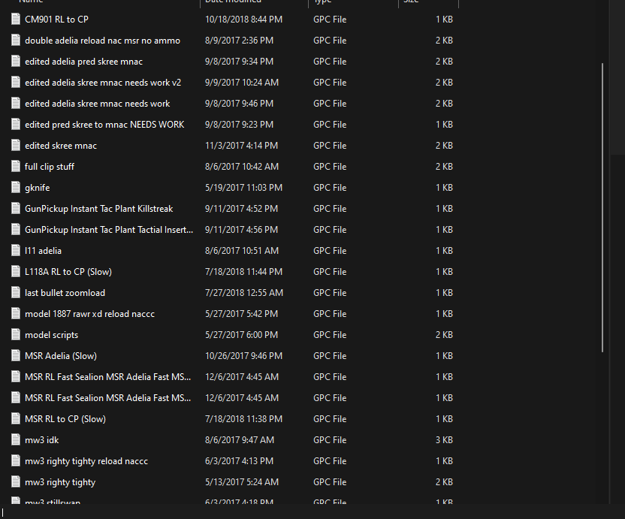This screenshot has height=519, width=625.
Task: Select name model 1887 rawr xd reload naccc
Action: [89, 314]
